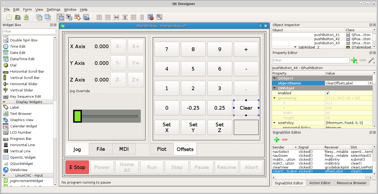This screenshot has height=194, width=378.
Task: Click red minus in Signal/Slot Editor
Action: click(x=285, y=140)
